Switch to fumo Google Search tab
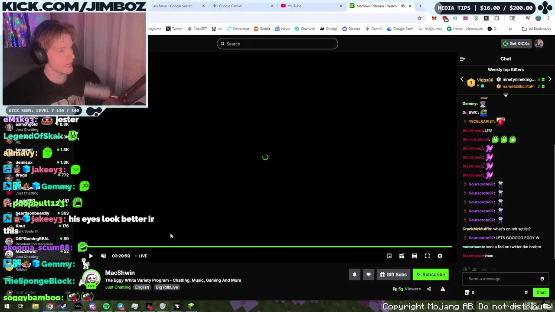555x312 pixels. coord(176,6)
